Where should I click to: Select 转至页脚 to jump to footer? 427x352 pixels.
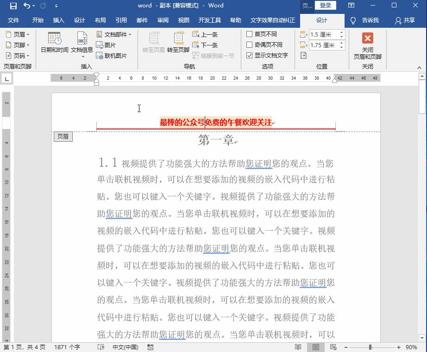click(x=179, y=45)
